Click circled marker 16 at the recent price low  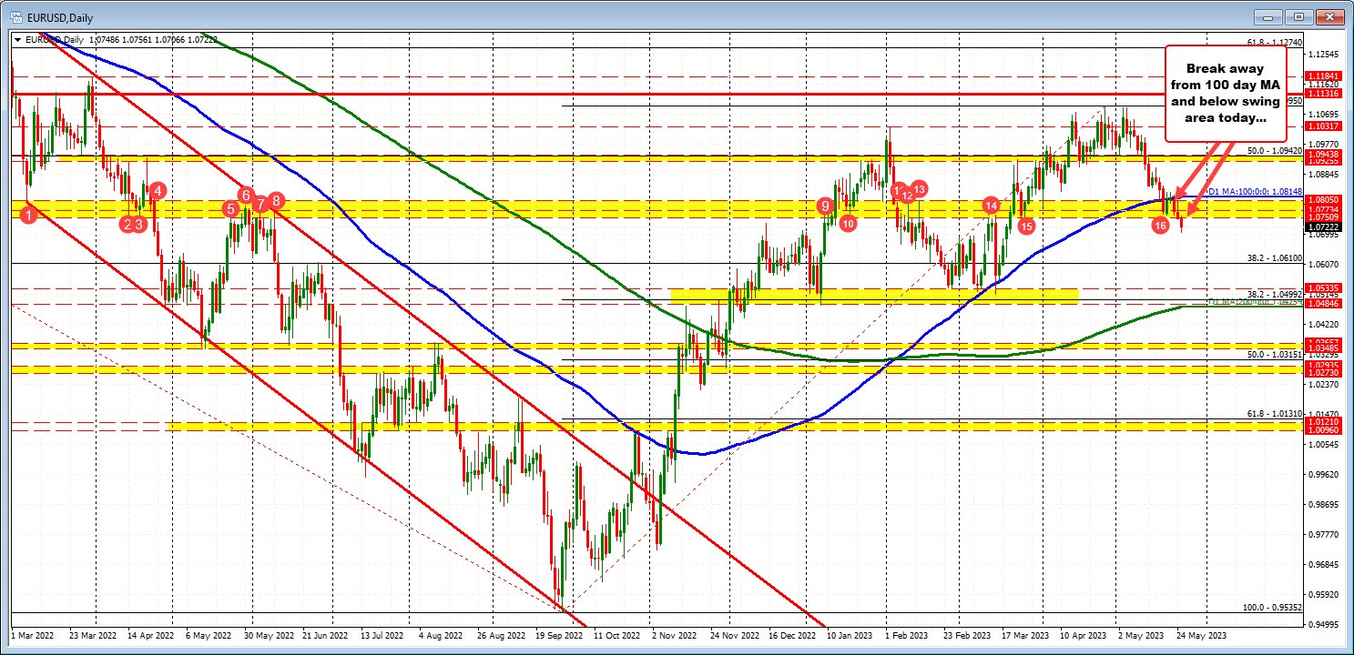point(1160,226)
